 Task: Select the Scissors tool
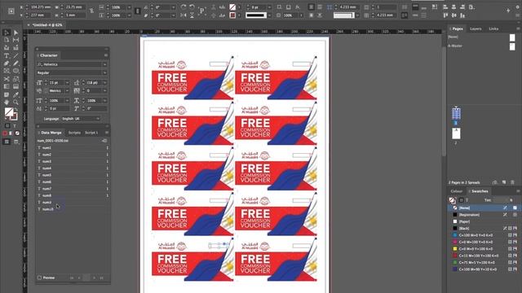[7, 79]
